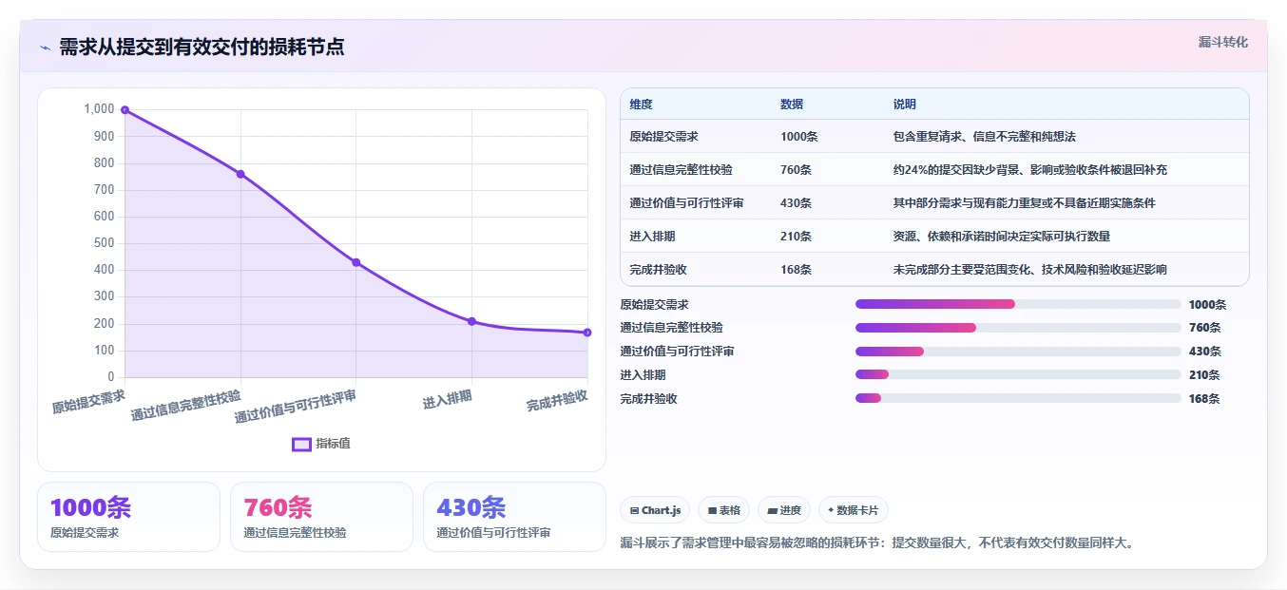Click the 完成并验收 progress bar
The width and height of the screenshot is (1287, 590).
[1018, 399]
